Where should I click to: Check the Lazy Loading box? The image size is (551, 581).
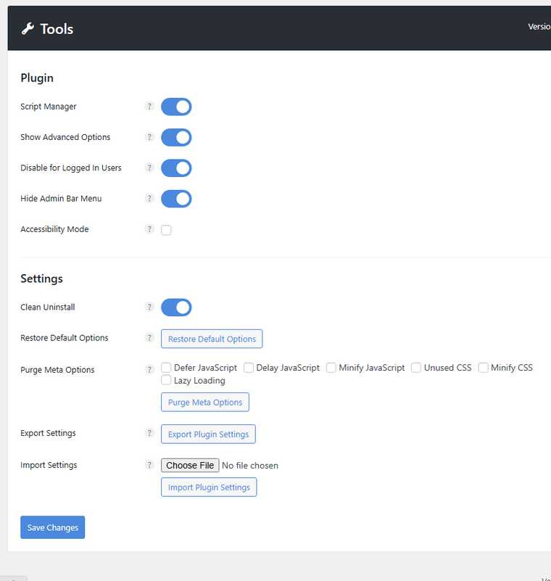tap(166, 380)
